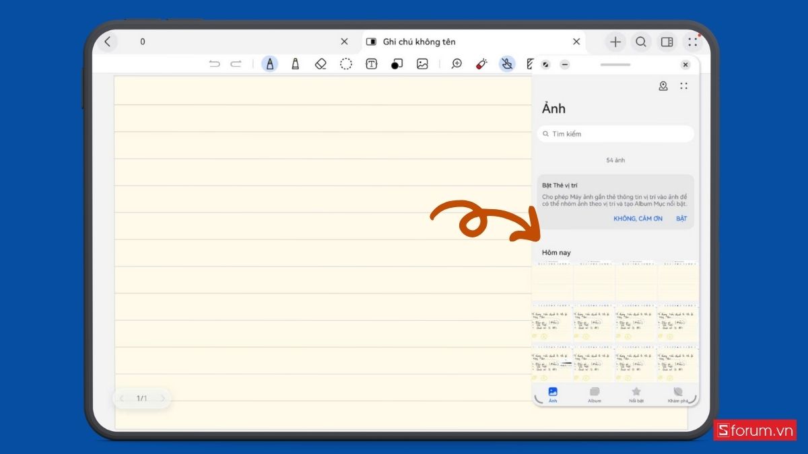Open the Khám phá bottom tab
808x454 pixels.
[x=678, y=395]
